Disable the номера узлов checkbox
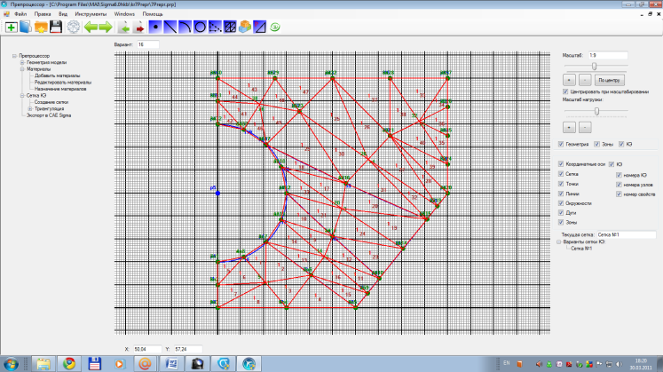The image size is (663, 372). click(619, 185)
